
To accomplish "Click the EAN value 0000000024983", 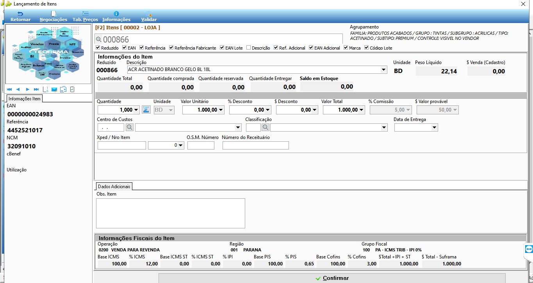I will click(x=30, y=114).
